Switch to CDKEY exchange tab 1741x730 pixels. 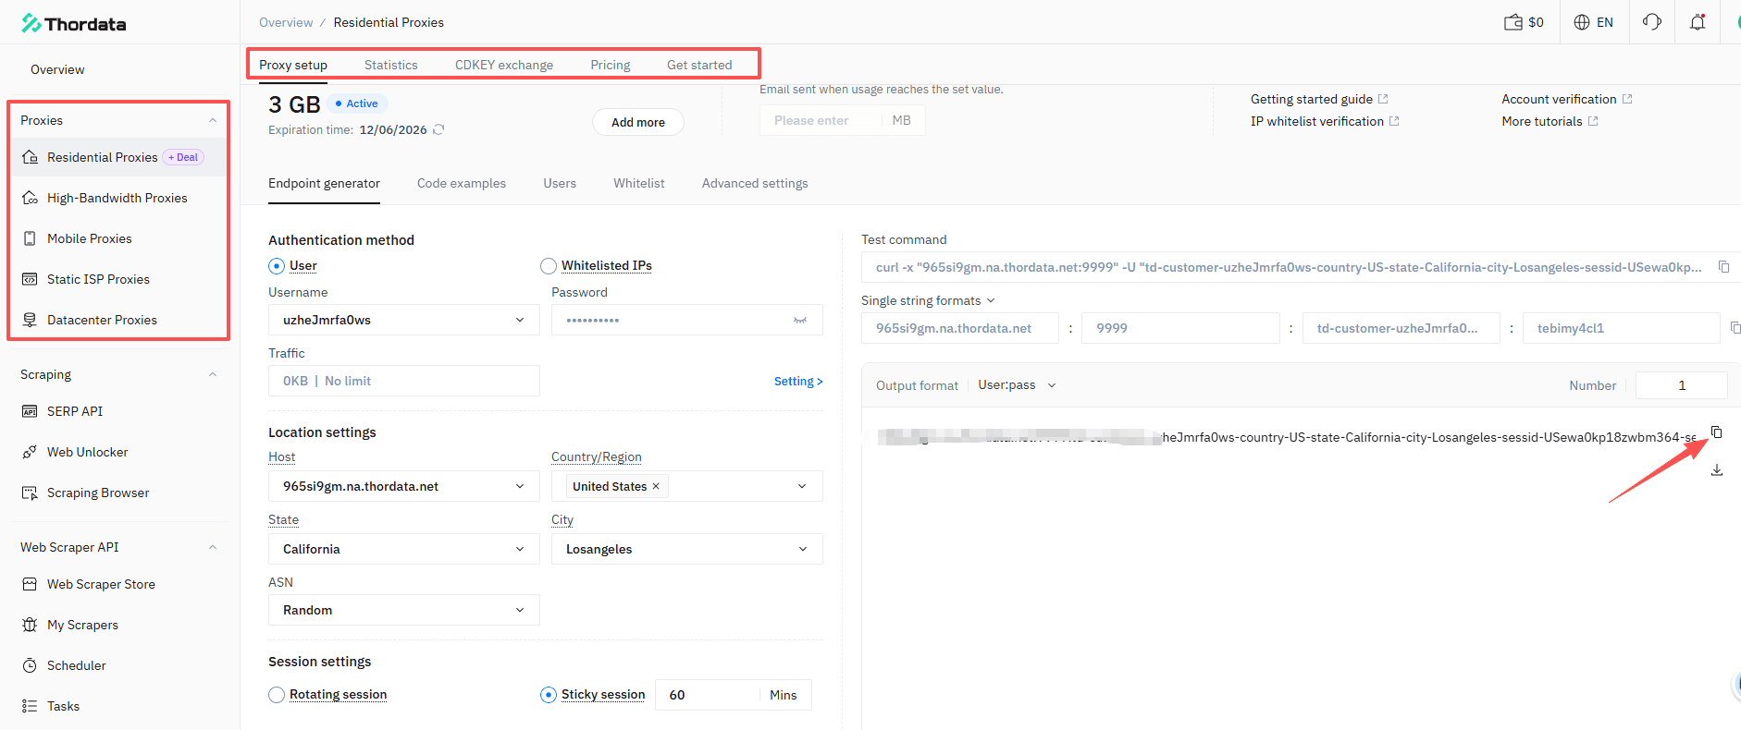[504, 65]
